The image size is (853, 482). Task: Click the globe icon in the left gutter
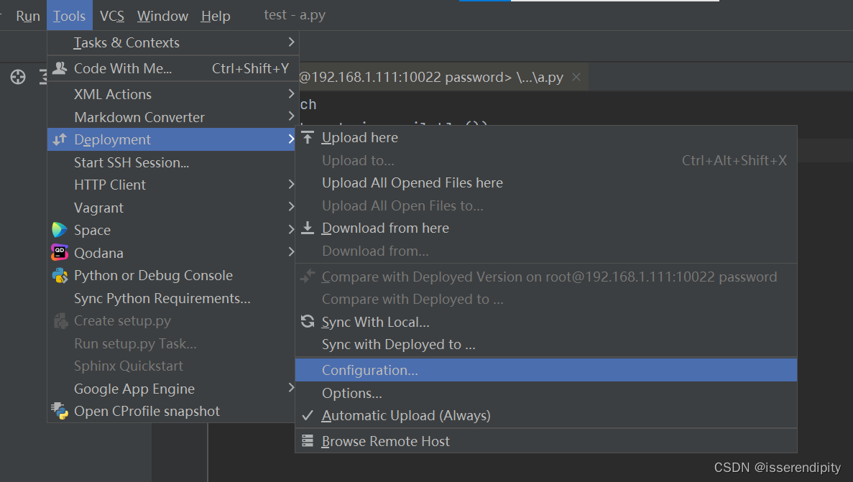tap(17, 77)
